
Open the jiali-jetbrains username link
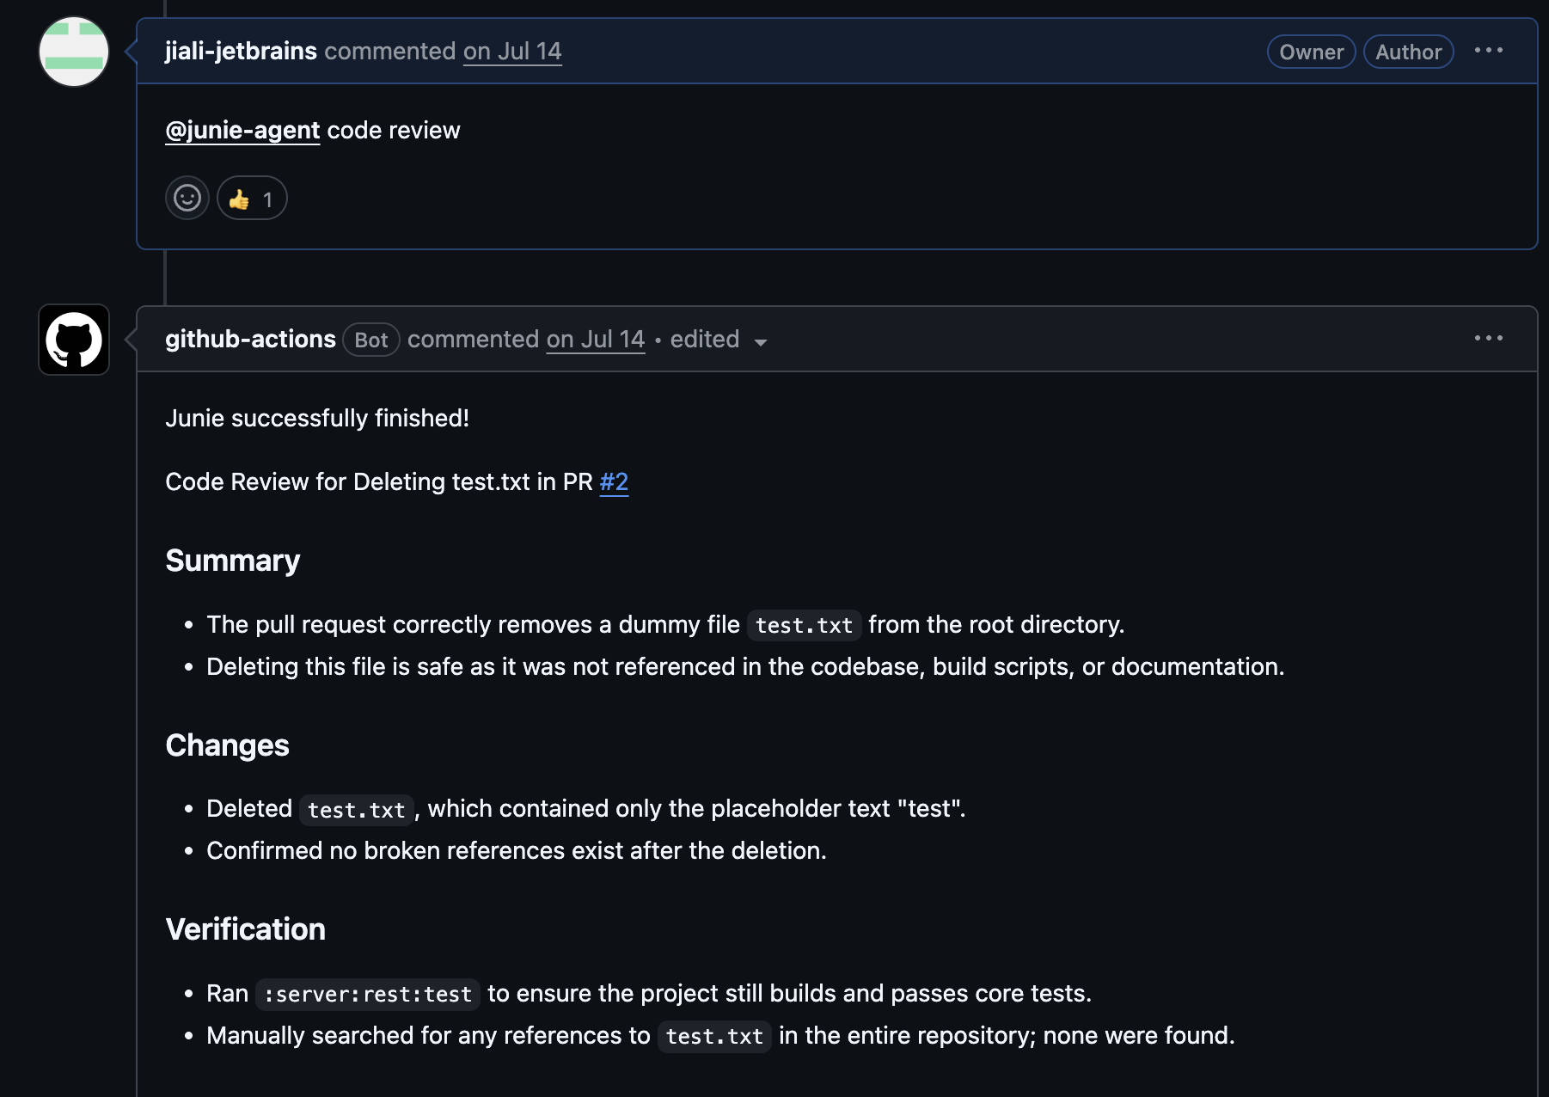(241, 52)
